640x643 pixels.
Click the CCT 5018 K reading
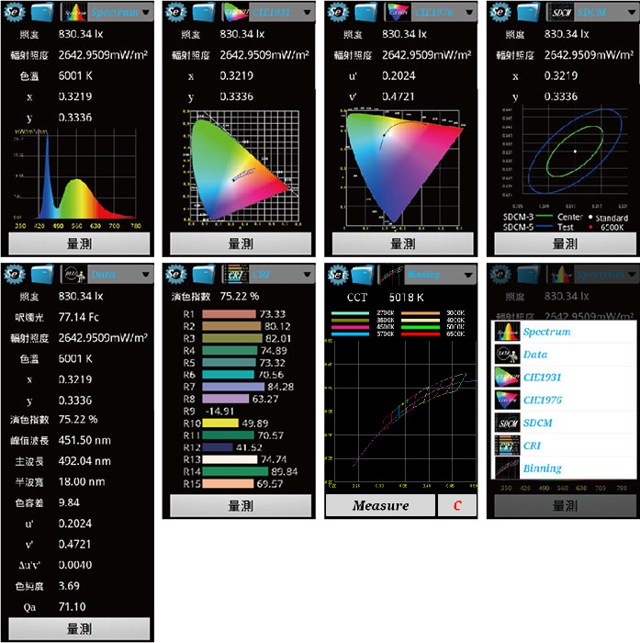[406, 298]
